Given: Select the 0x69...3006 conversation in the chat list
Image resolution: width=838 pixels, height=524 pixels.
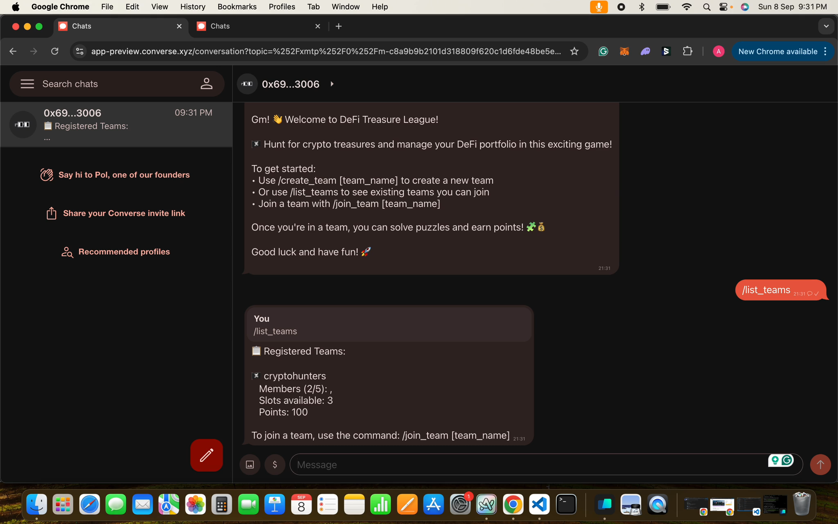Looking at the screenshot, I should (116, 124).
